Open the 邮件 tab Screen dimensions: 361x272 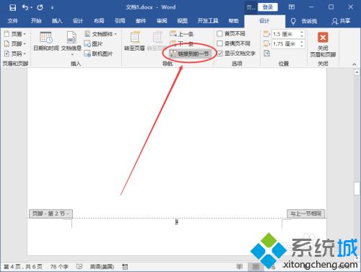tap(141, 21)
